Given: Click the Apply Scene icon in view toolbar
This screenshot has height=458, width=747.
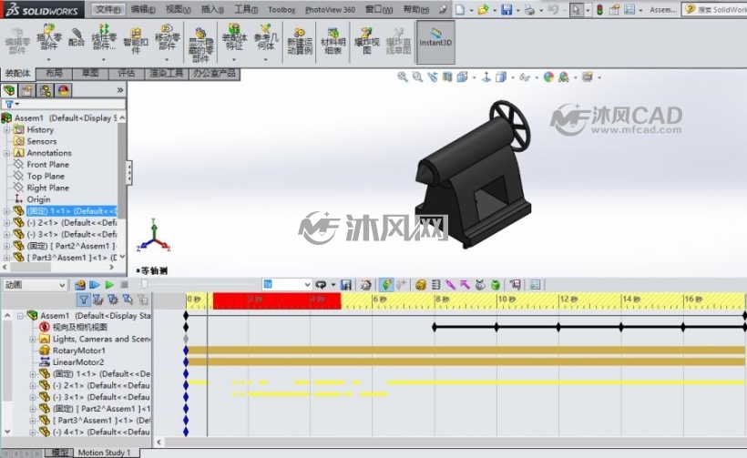Looking at the screenshot, I should [564, 76].
